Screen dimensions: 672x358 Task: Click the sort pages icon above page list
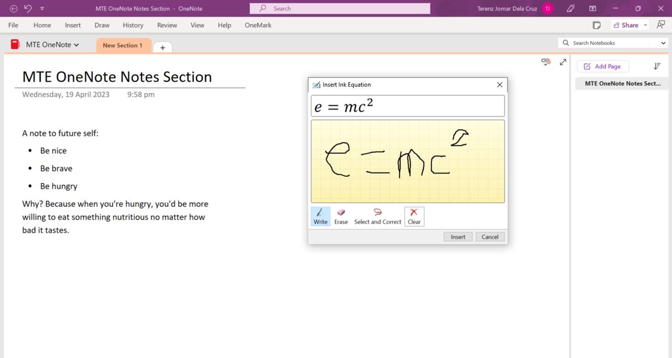click(x=657, y=66)
